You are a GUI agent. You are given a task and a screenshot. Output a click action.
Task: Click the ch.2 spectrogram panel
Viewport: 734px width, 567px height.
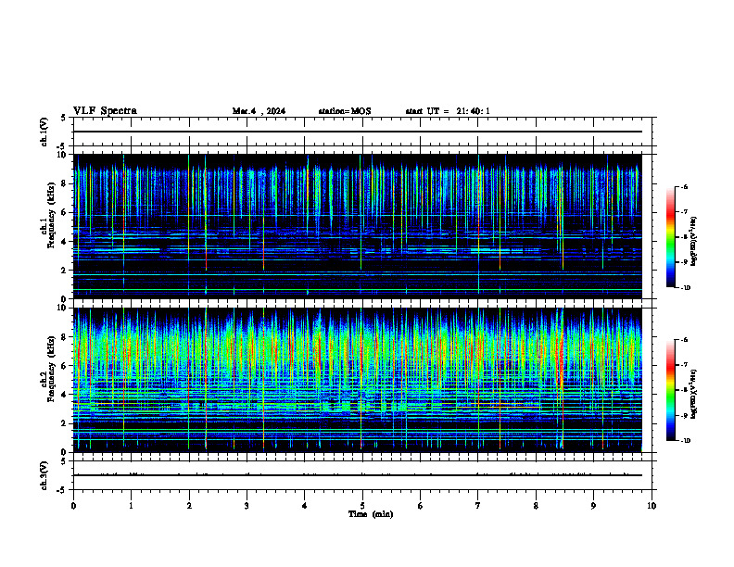pos(358,380)
